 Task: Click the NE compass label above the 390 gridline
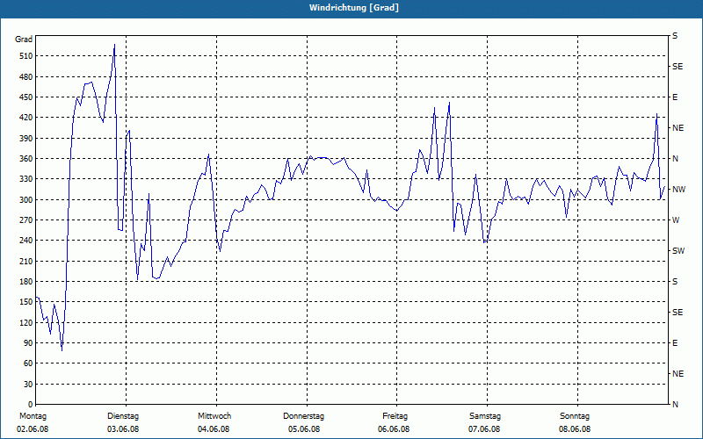(678, 128)
